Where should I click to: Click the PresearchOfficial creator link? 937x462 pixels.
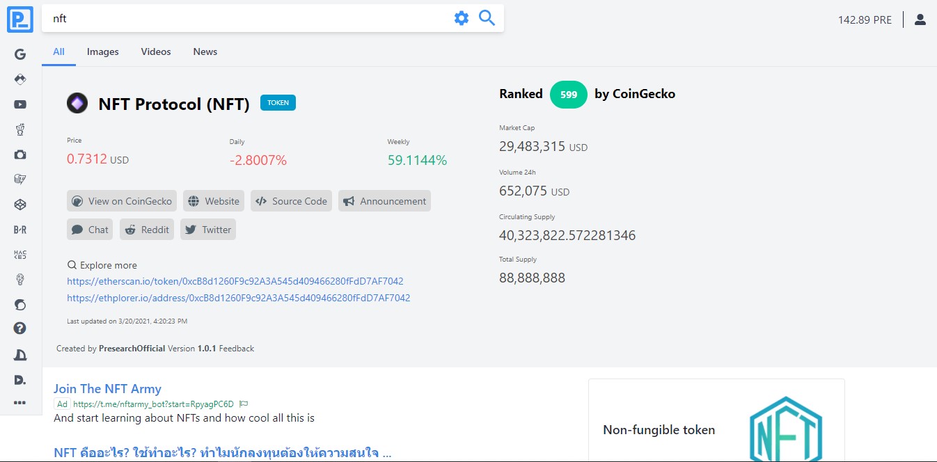coord(132,349)
